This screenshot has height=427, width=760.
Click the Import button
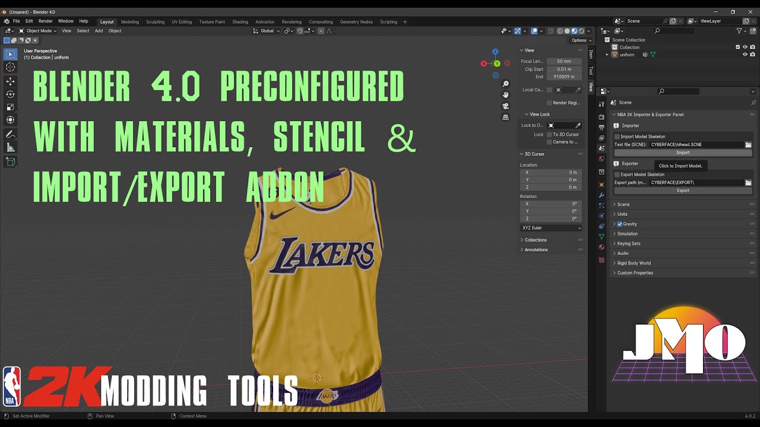coord(683,152)
